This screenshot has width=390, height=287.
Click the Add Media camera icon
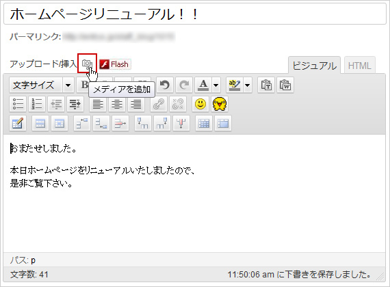coord(87,64)
